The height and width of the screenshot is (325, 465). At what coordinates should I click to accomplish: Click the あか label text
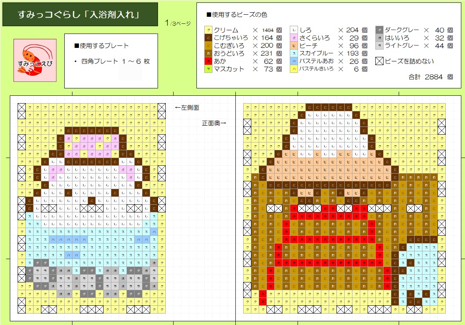tap(220, 61)
